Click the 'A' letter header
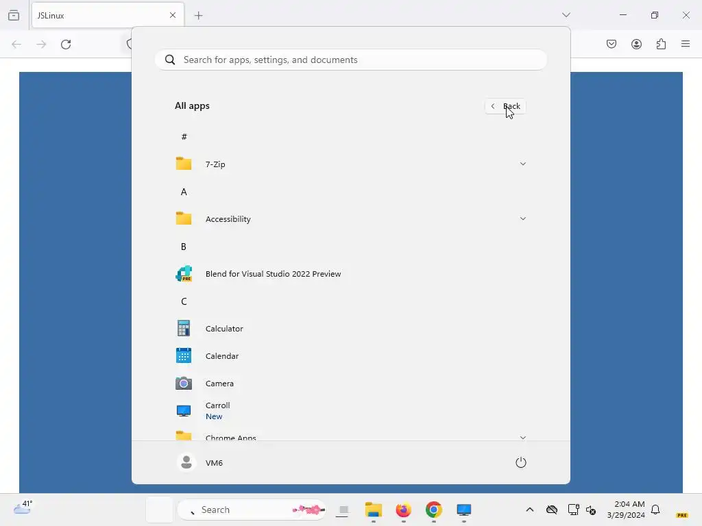The image size is (702, 526). [x=184, y=192]
